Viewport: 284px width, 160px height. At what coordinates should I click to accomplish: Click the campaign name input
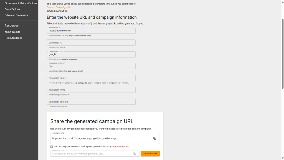(x=91, y=78)
